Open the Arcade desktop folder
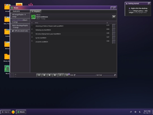 [x=7, y=8]
